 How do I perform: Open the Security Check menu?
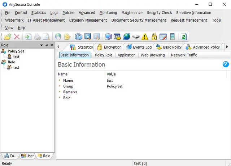coord(160,13)
